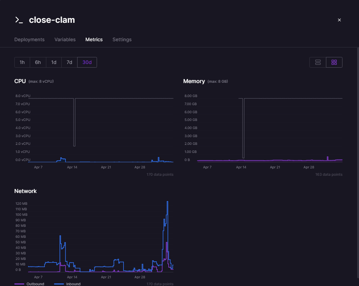The width and height of the screenshot is (359, 286).
Task: Click the Apr 21 label on Memory chart
Action: point(275,167)
